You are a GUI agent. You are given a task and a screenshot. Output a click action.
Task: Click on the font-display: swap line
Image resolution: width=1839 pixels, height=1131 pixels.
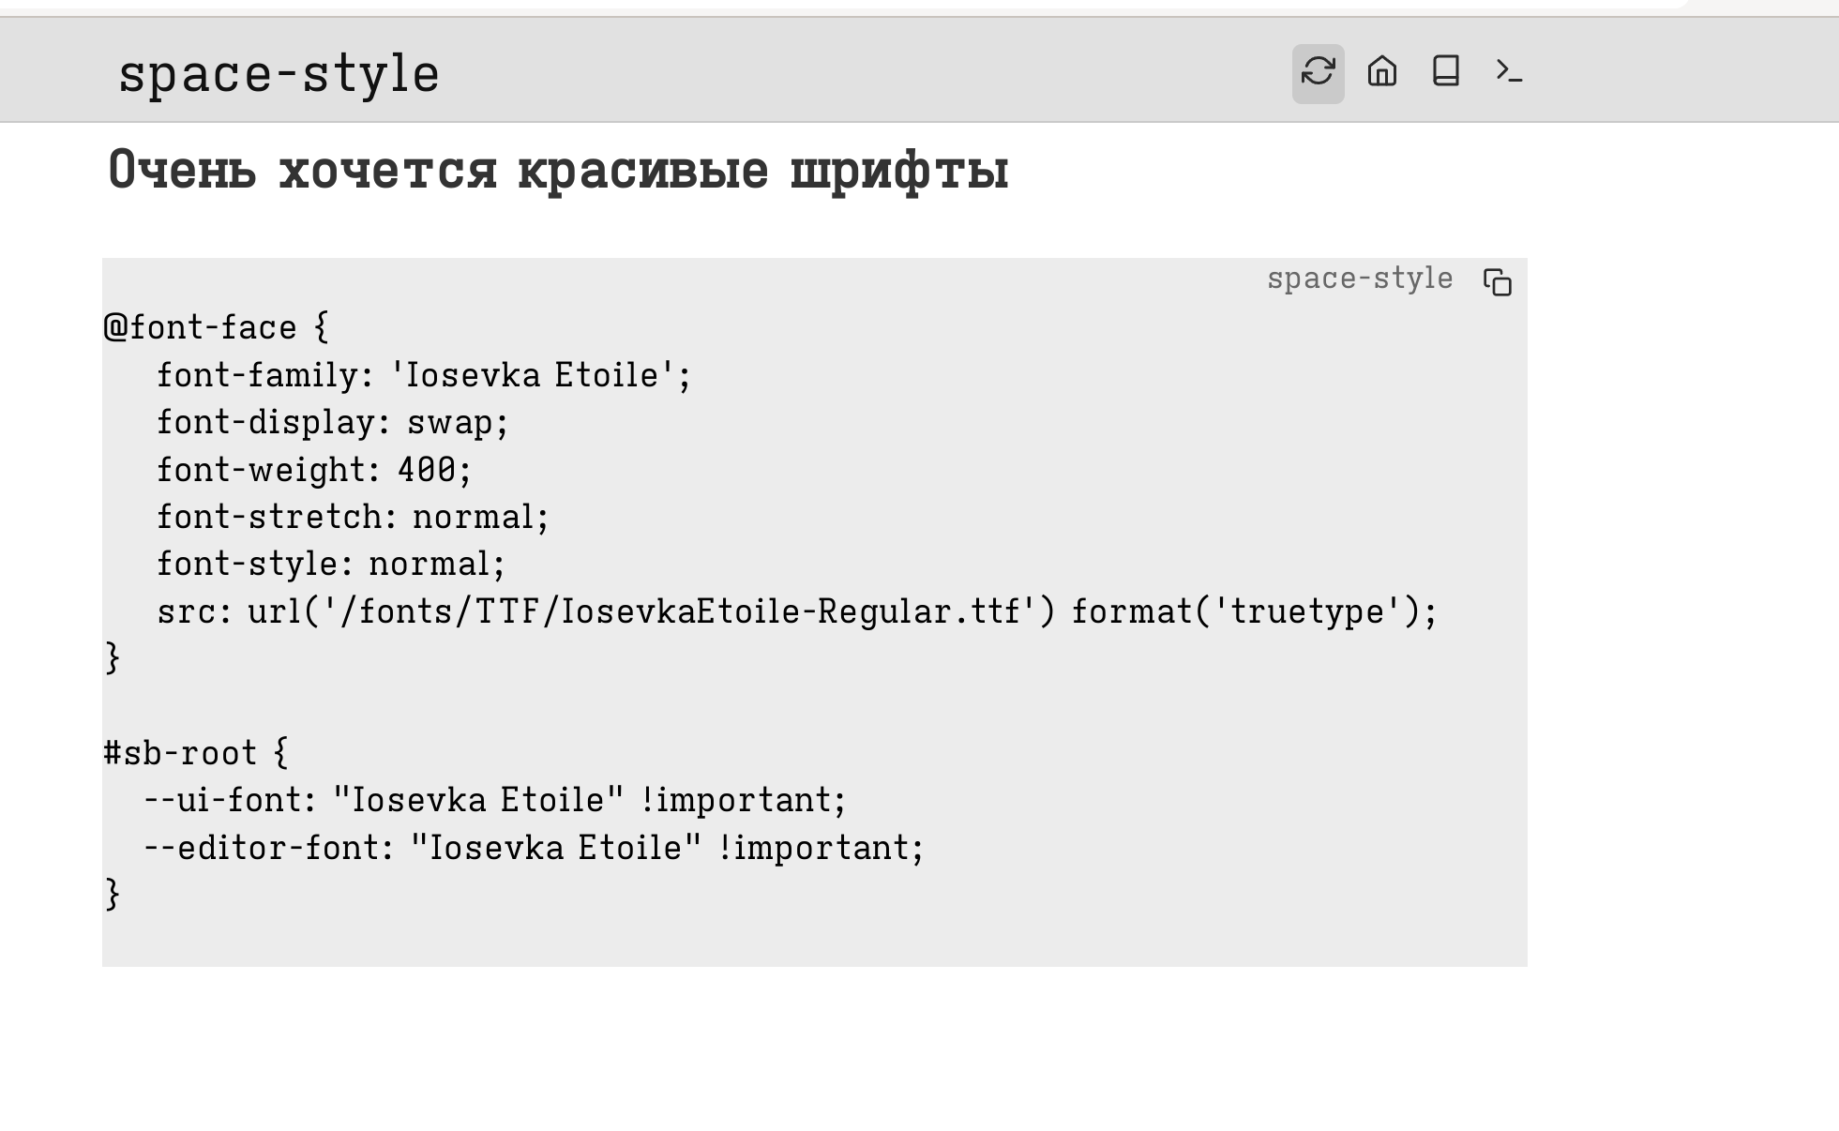332,422
